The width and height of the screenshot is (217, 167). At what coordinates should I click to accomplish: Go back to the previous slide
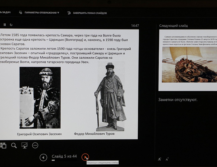click(43, 158)
